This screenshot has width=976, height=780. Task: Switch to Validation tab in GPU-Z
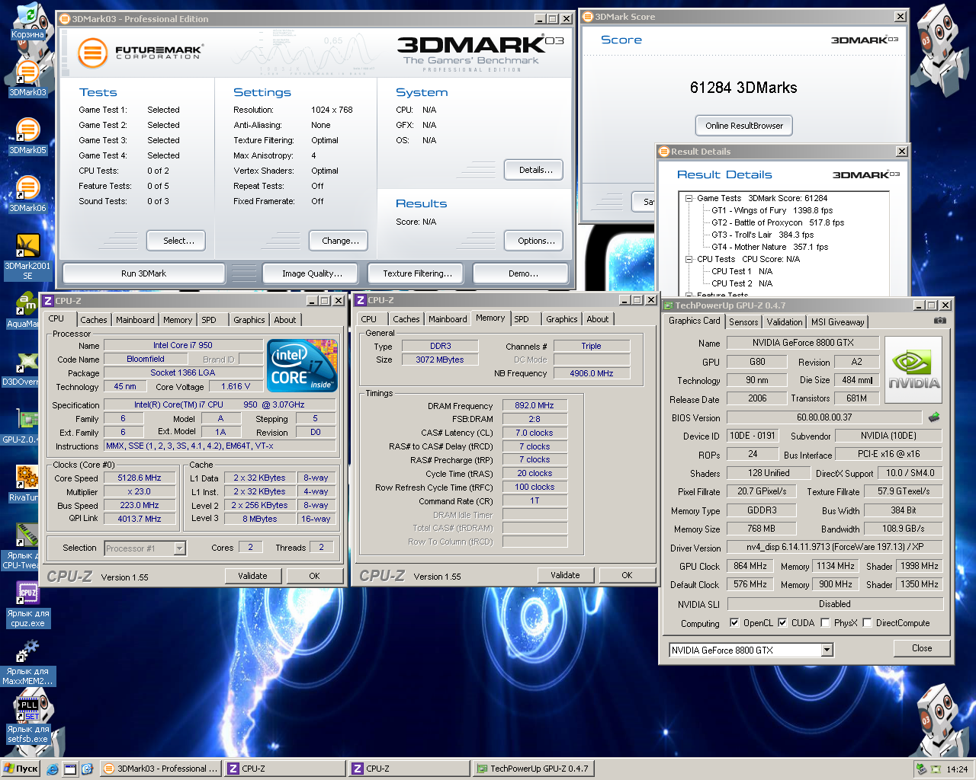pos(785,322)
